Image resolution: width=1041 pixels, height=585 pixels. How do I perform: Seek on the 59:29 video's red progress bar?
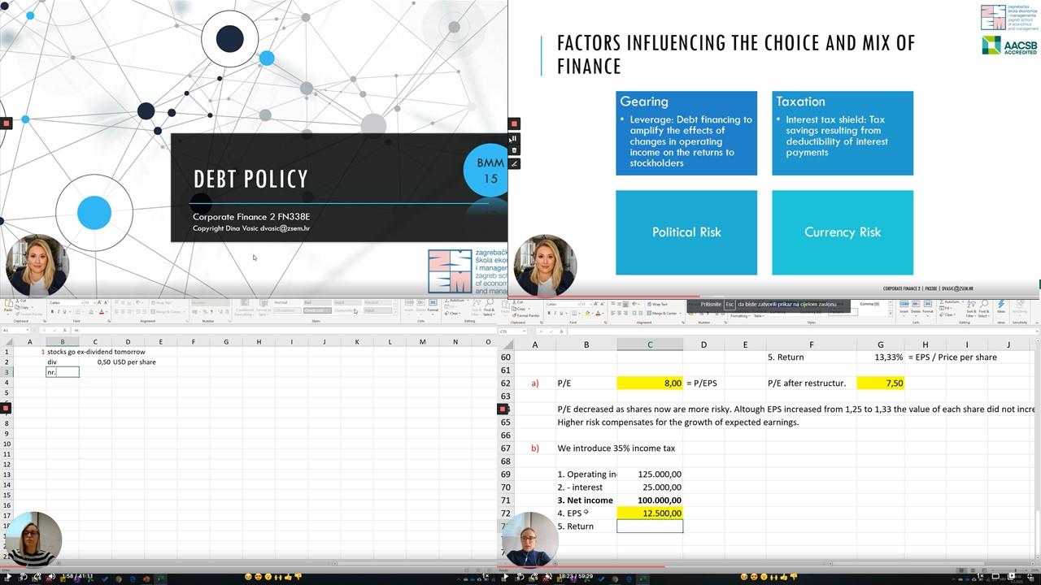coord(732,566)
